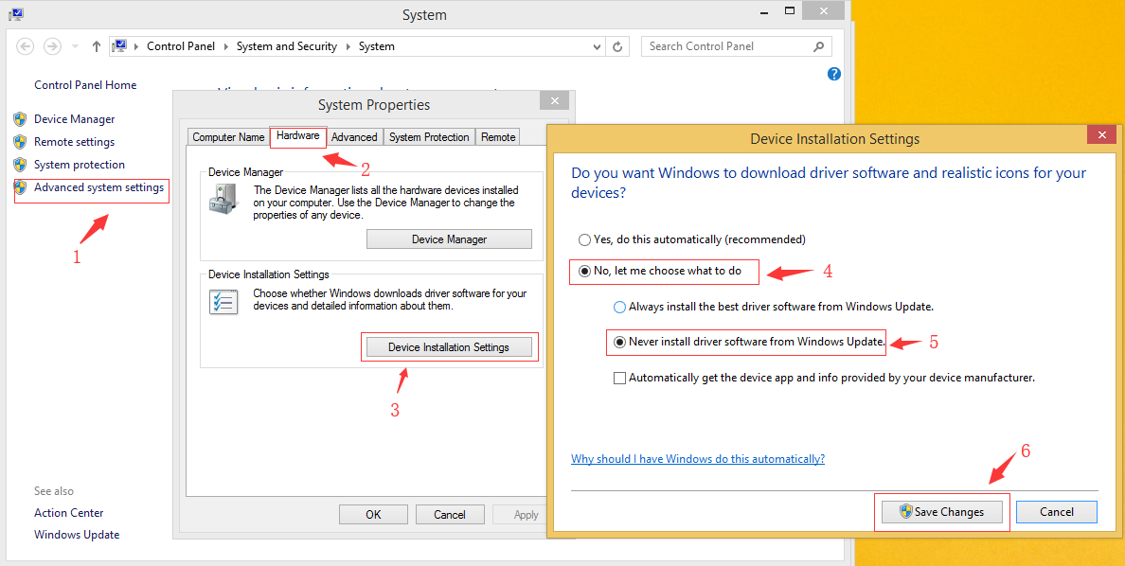Screen dimensions: 1125x566
Task: Open Device Manager link in left sidebar
Action: (75, 119)
